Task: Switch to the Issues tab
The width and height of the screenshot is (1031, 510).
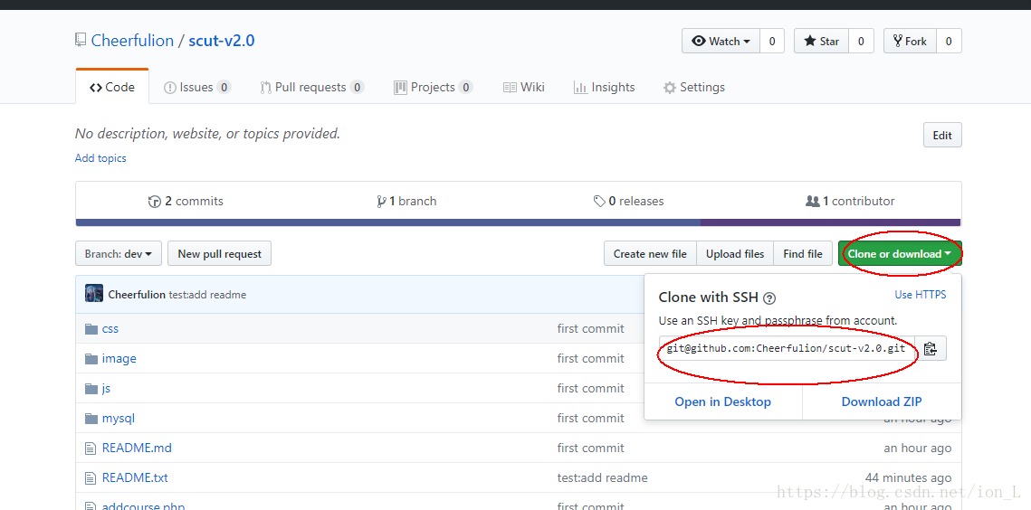Action: pos(196,88)
